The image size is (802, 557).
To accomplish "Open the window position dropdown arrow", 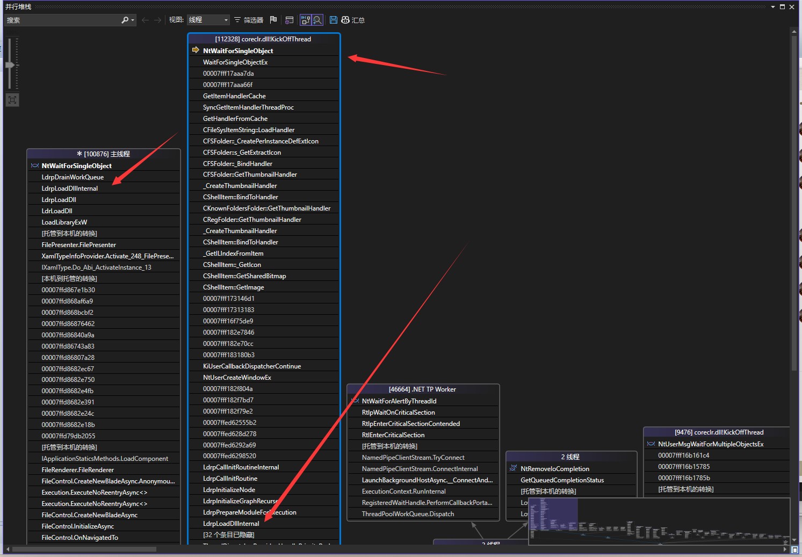I will click(x=773, y=7).
